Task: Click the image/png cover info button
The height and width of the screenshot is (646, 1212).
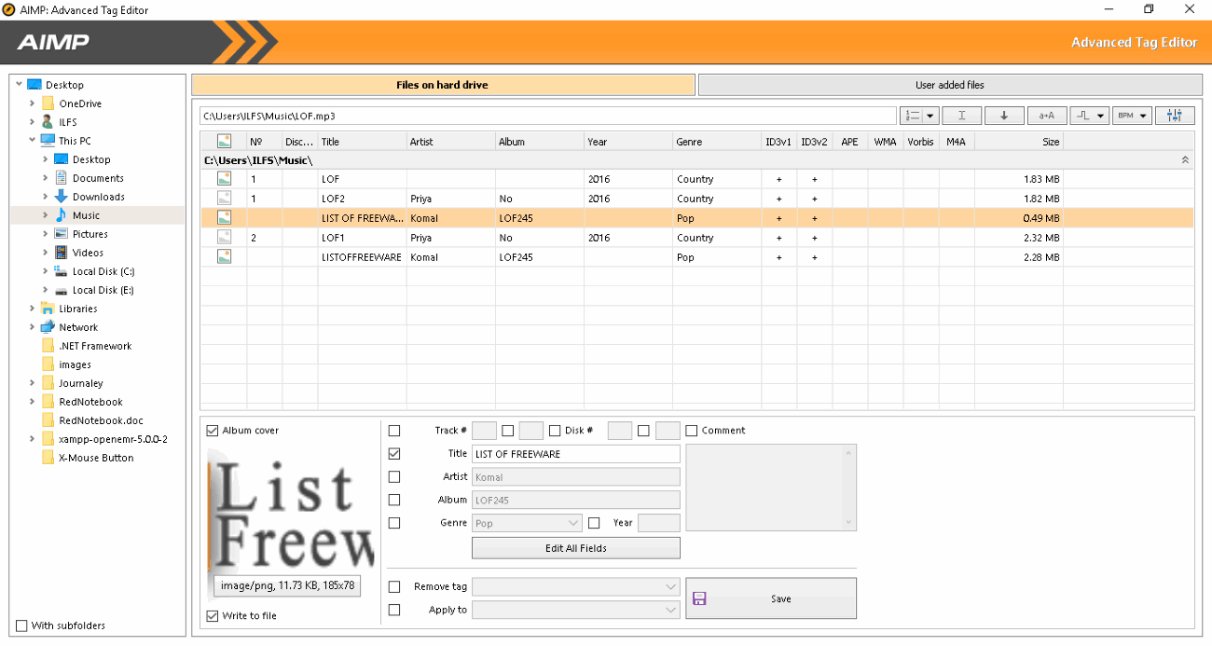Action: click(287, 585)
